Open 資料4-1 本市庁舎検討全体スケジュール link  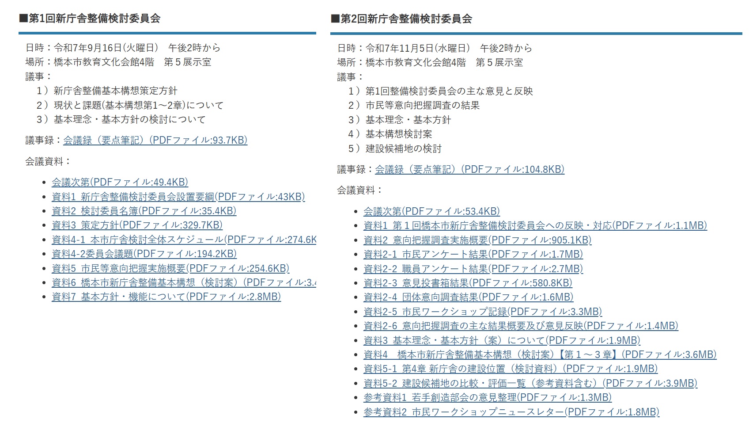[184, 240]
